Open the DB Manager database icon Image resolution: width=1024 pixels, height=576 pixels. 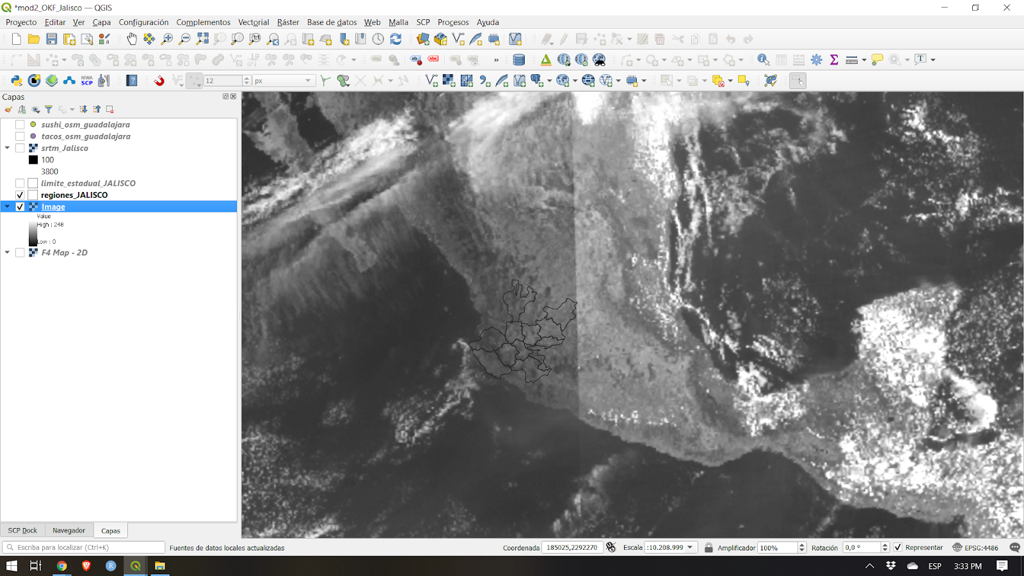519,60
